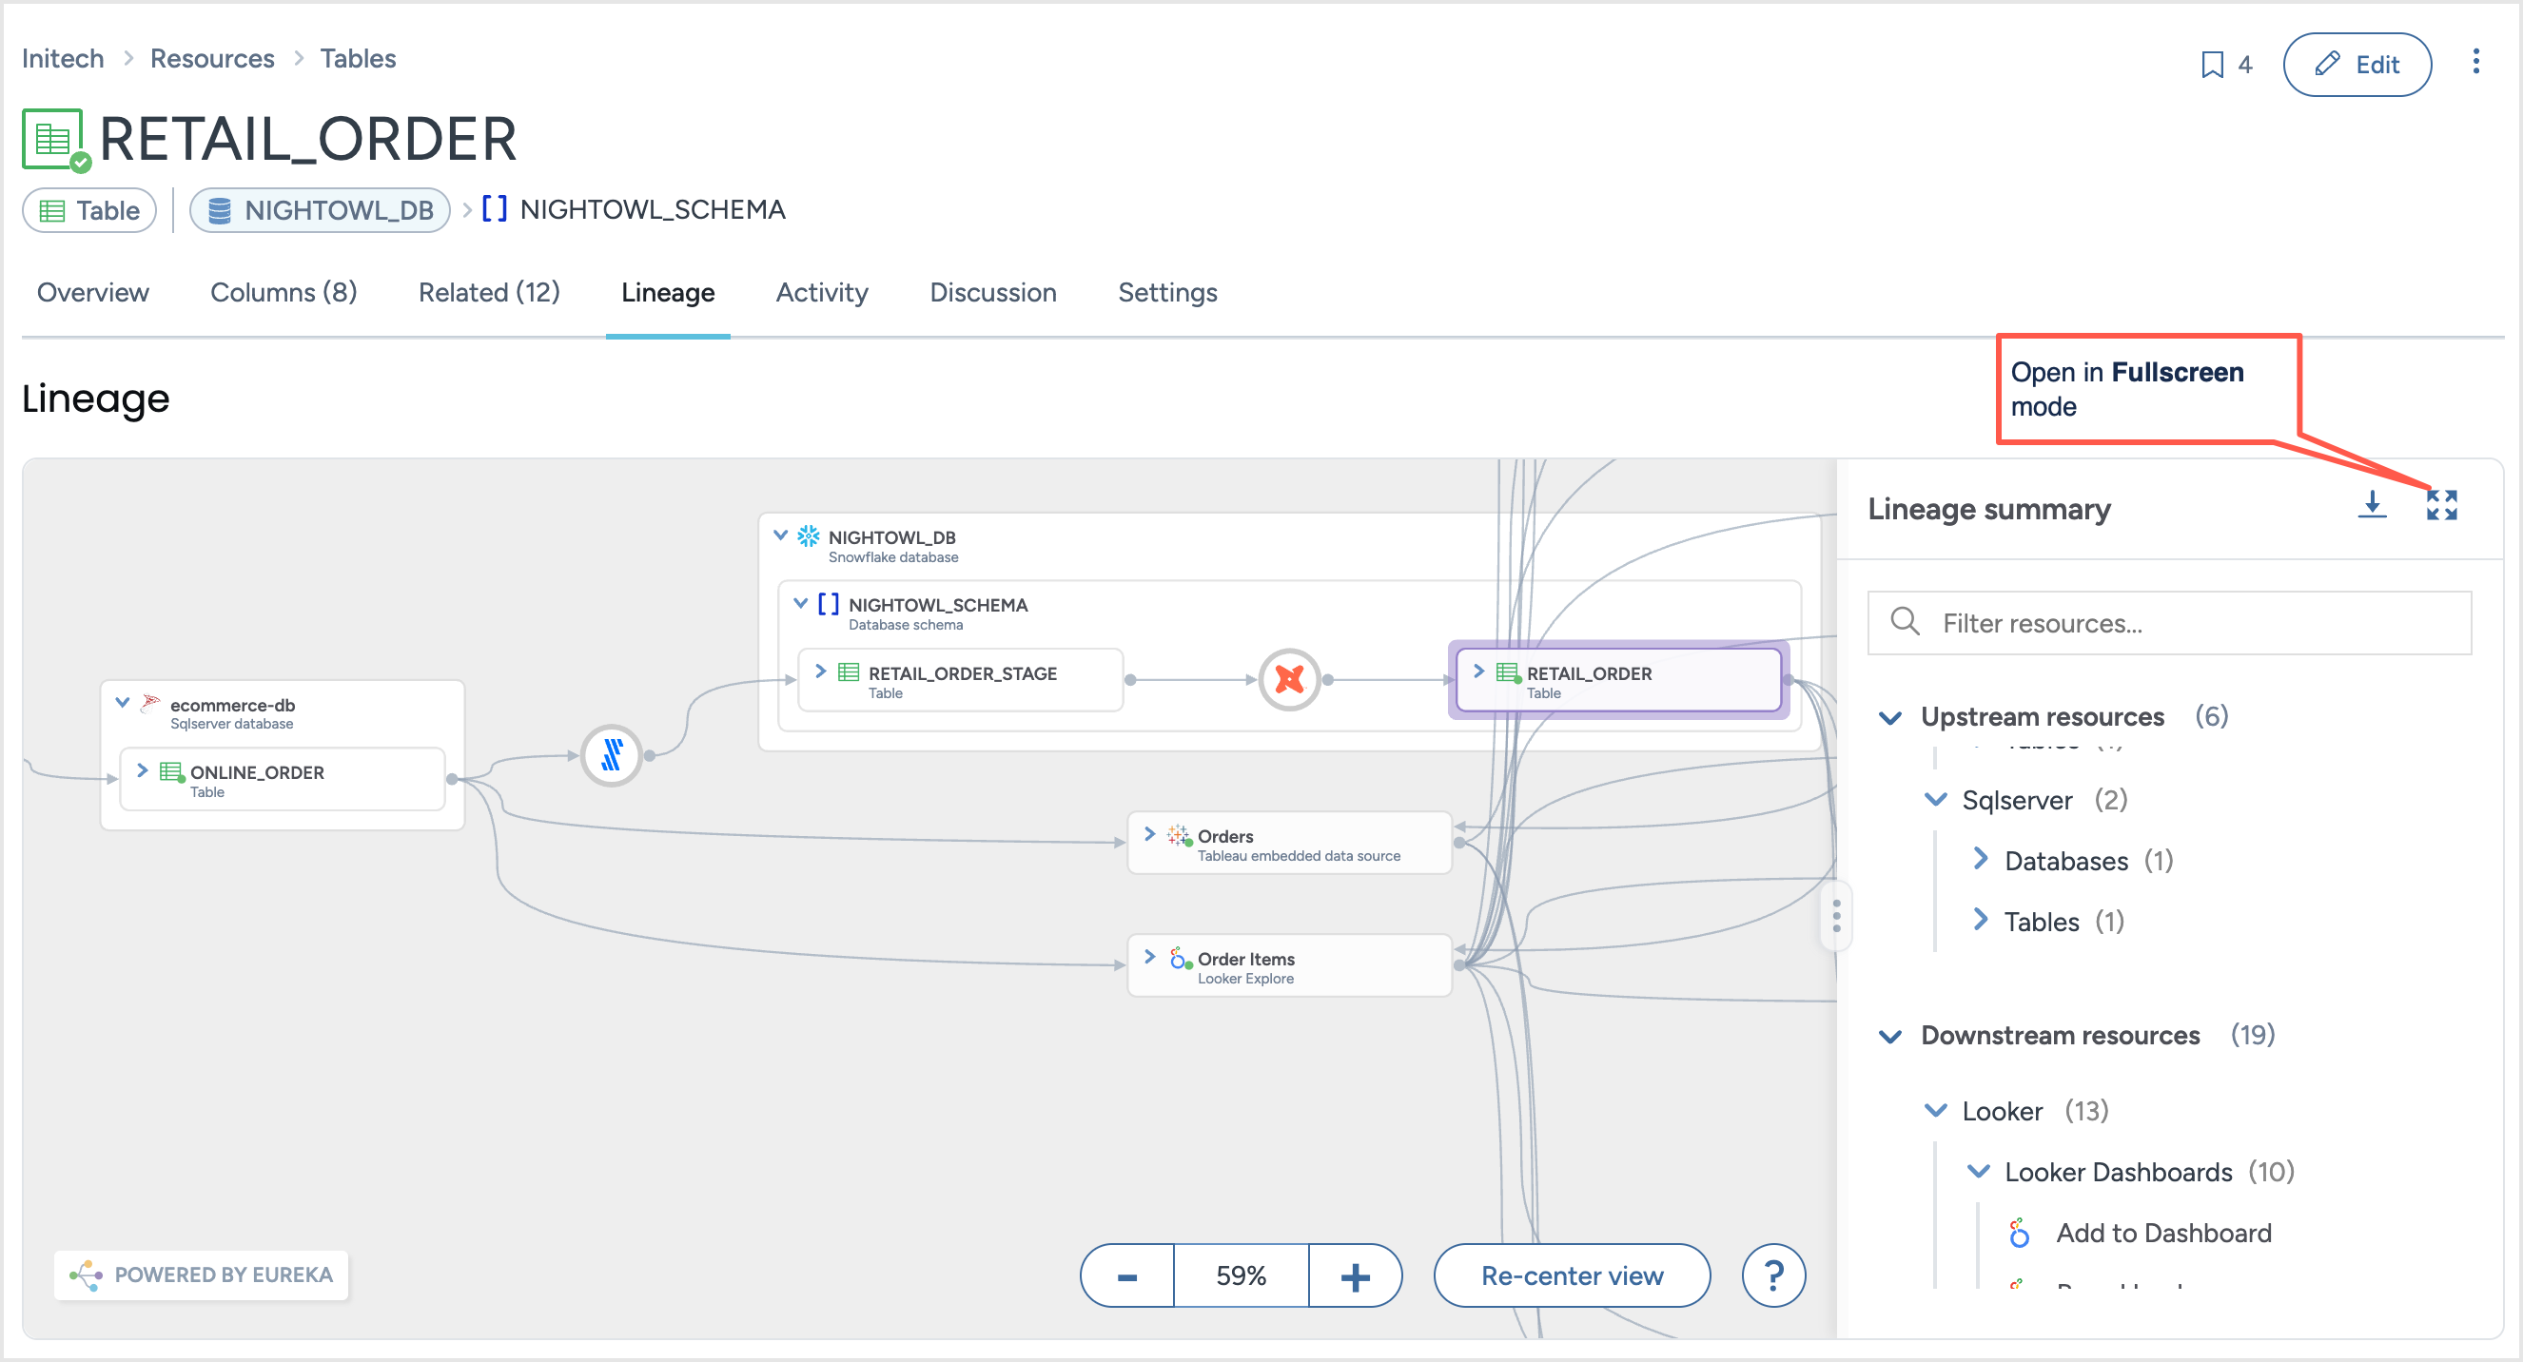Go to Tables breadcrumb
This screenshot has height=1362, width=2523.
click(x=358, y=58)
